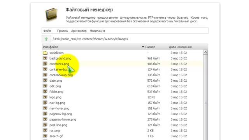Screen dimensions: 249x140
Task: Click the nav-hover.png image icon
Action: tap(45, 108)
